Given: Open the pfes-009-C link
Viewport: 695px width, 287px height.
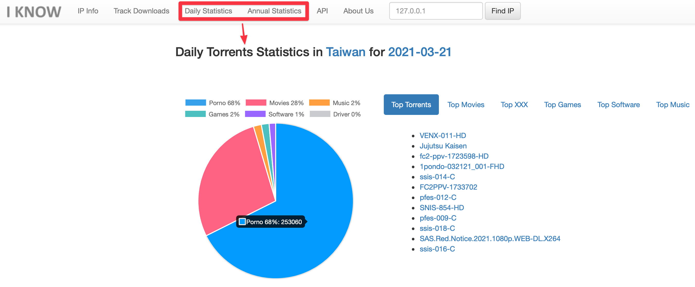Looking at the screenshot, I should click(x=438, y=218).
